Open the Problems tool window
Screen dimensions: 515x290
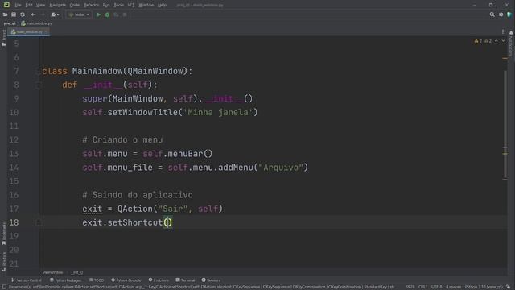[159, 280]
